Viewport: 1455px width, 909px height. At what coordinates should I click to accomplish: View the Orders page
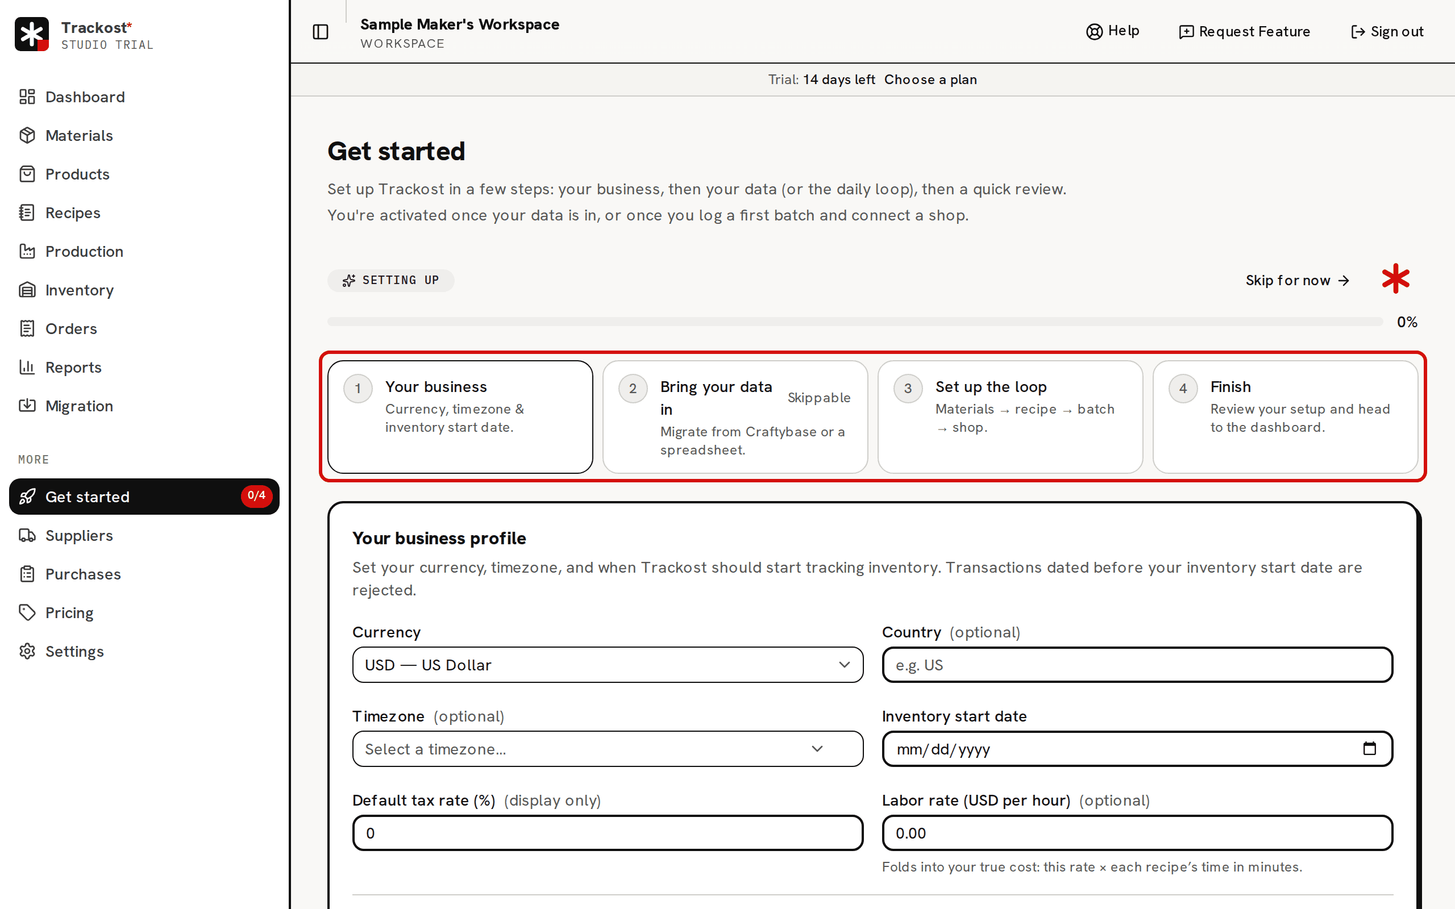click(x=144, y=328)
